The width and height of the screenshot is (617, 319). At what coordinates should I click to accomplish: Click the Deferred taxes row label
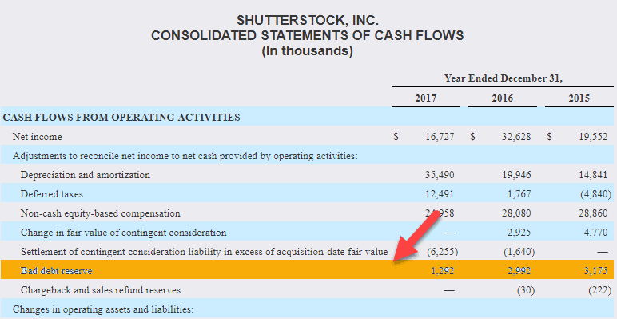[x=51, y=194]
